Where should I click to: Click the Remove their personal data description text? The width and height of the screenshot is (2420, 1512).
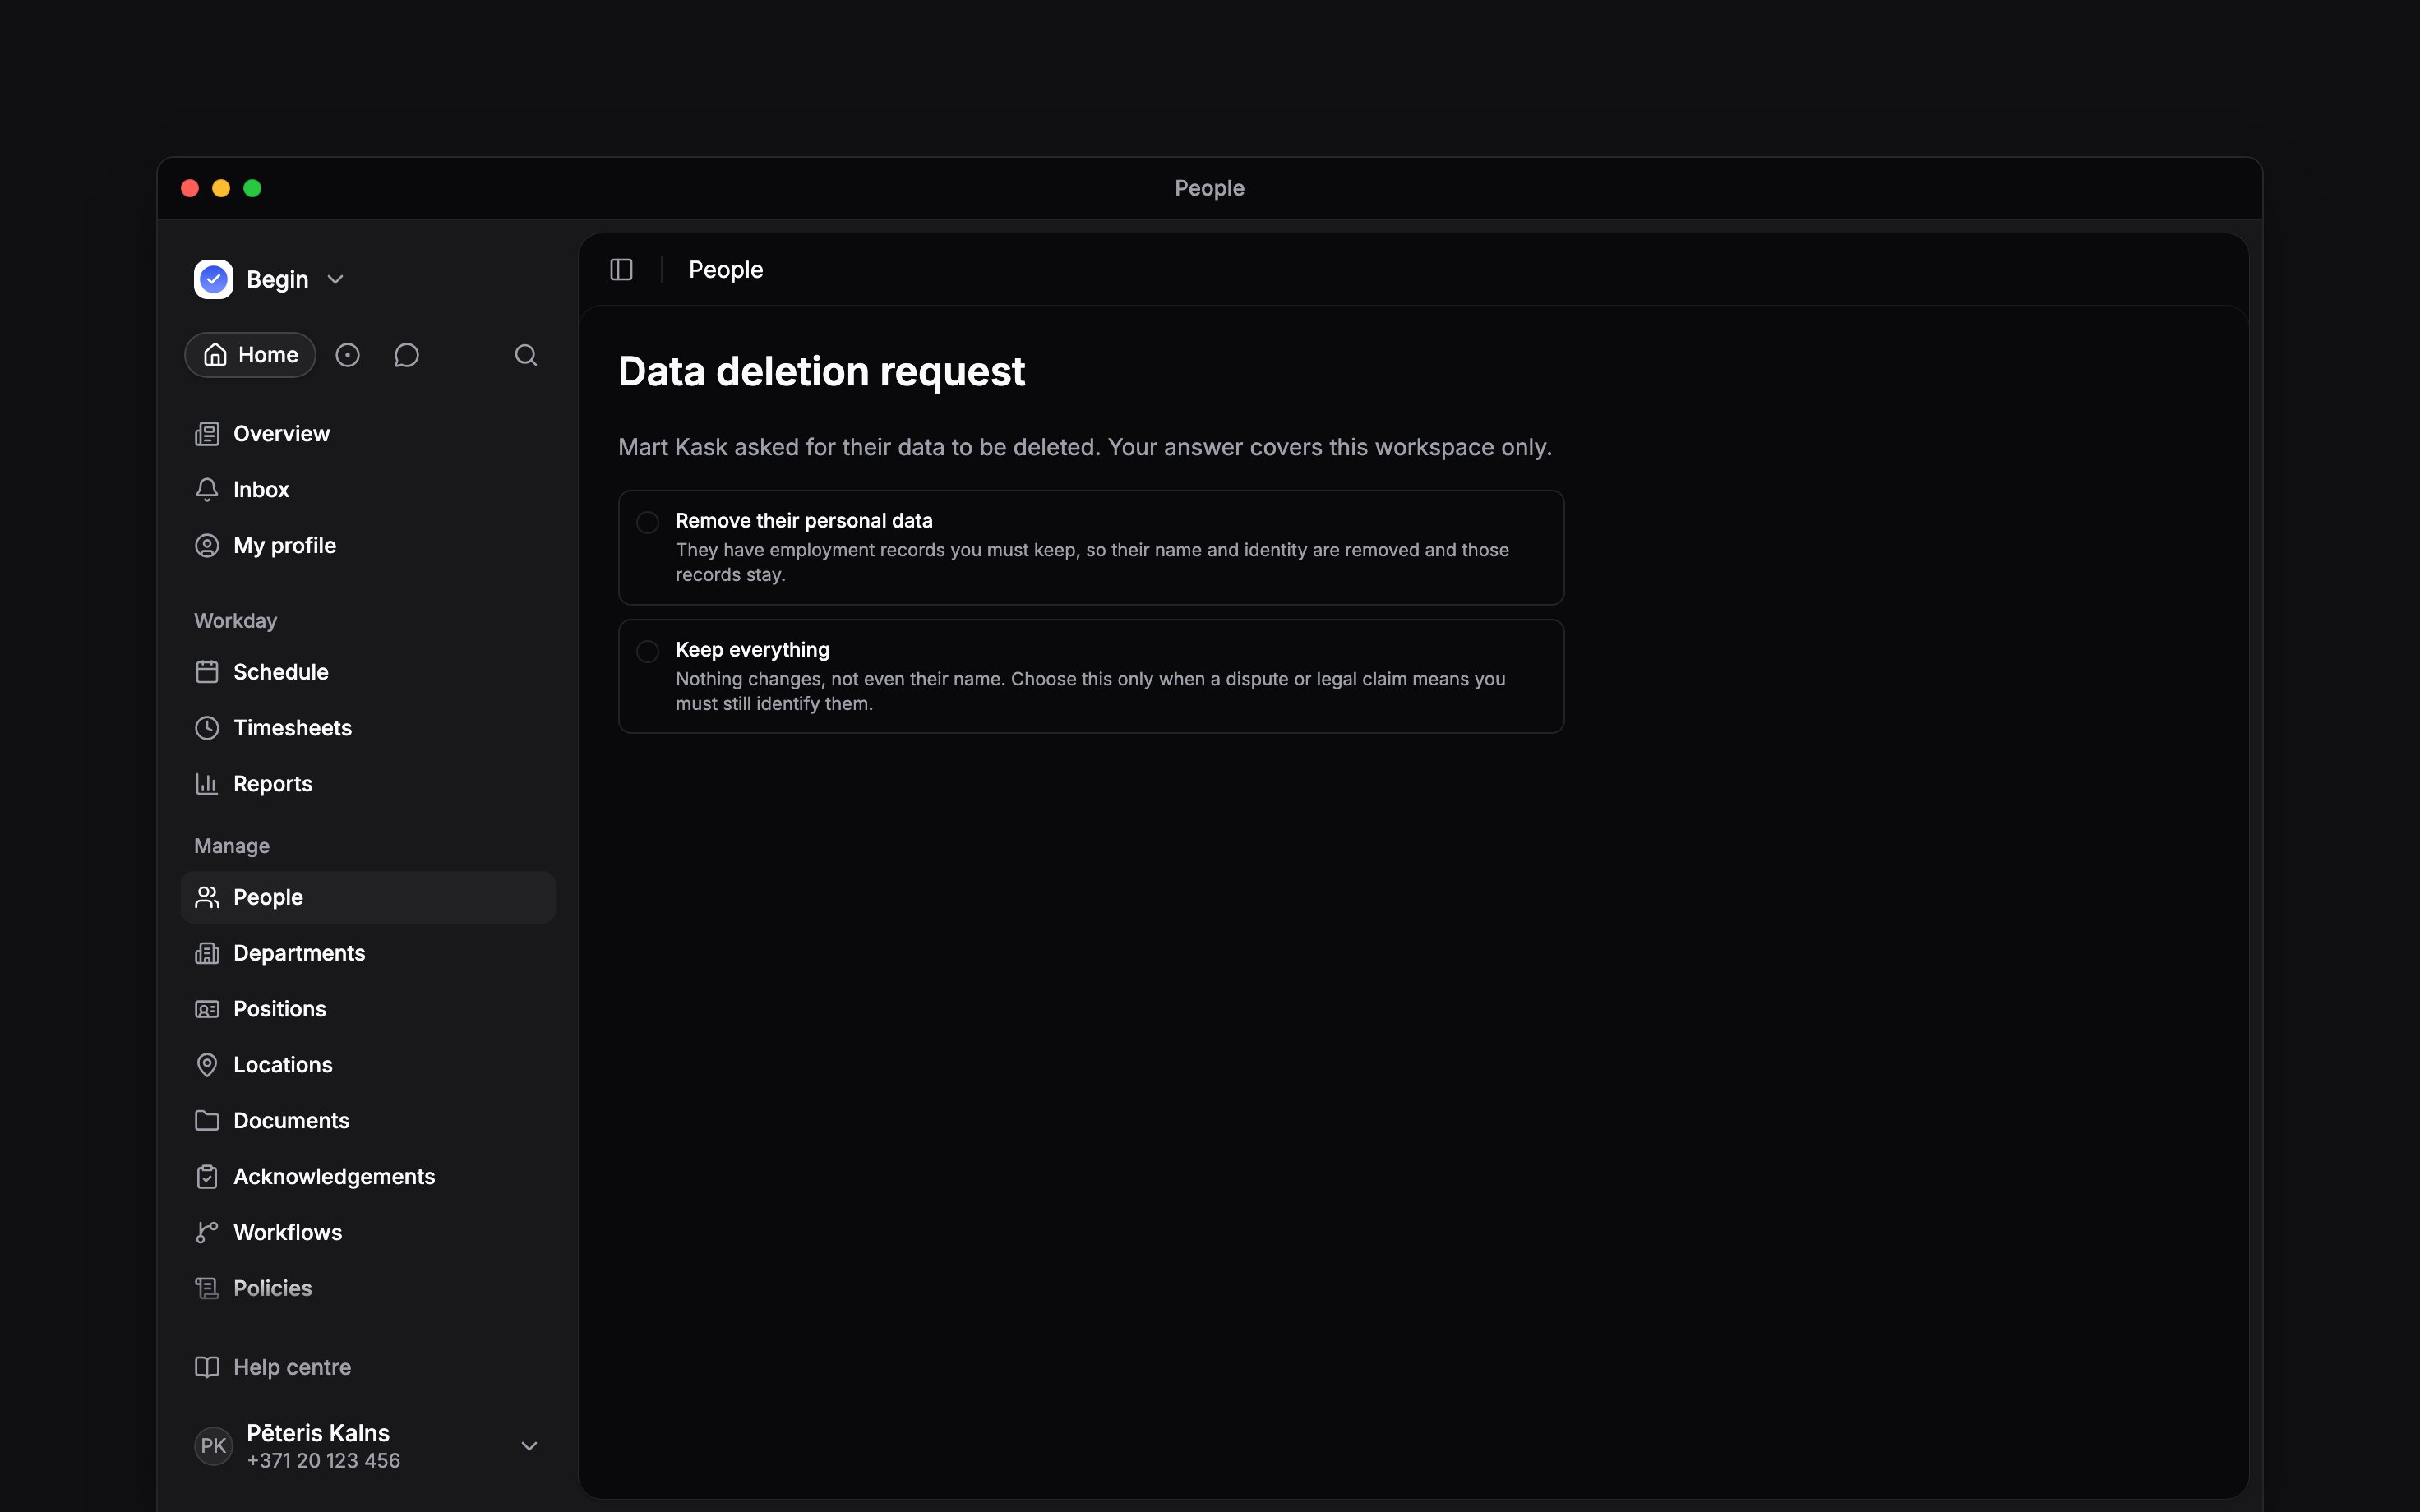pyautogui.click(x=1092, y=562)
